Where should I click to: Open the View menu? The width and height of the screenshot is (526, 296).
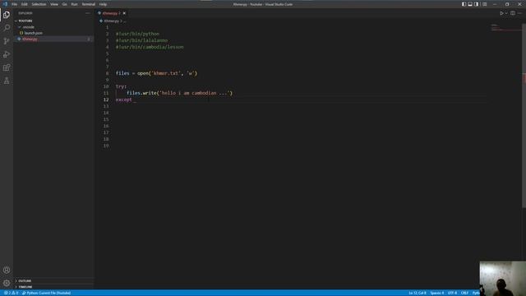tap(54, 4)
